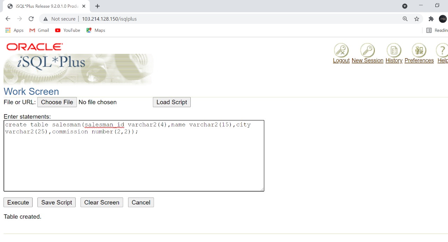Click the Logout icon
This screenshot has width=448, height=242.
pyautogui.click(x=341, y=50)
